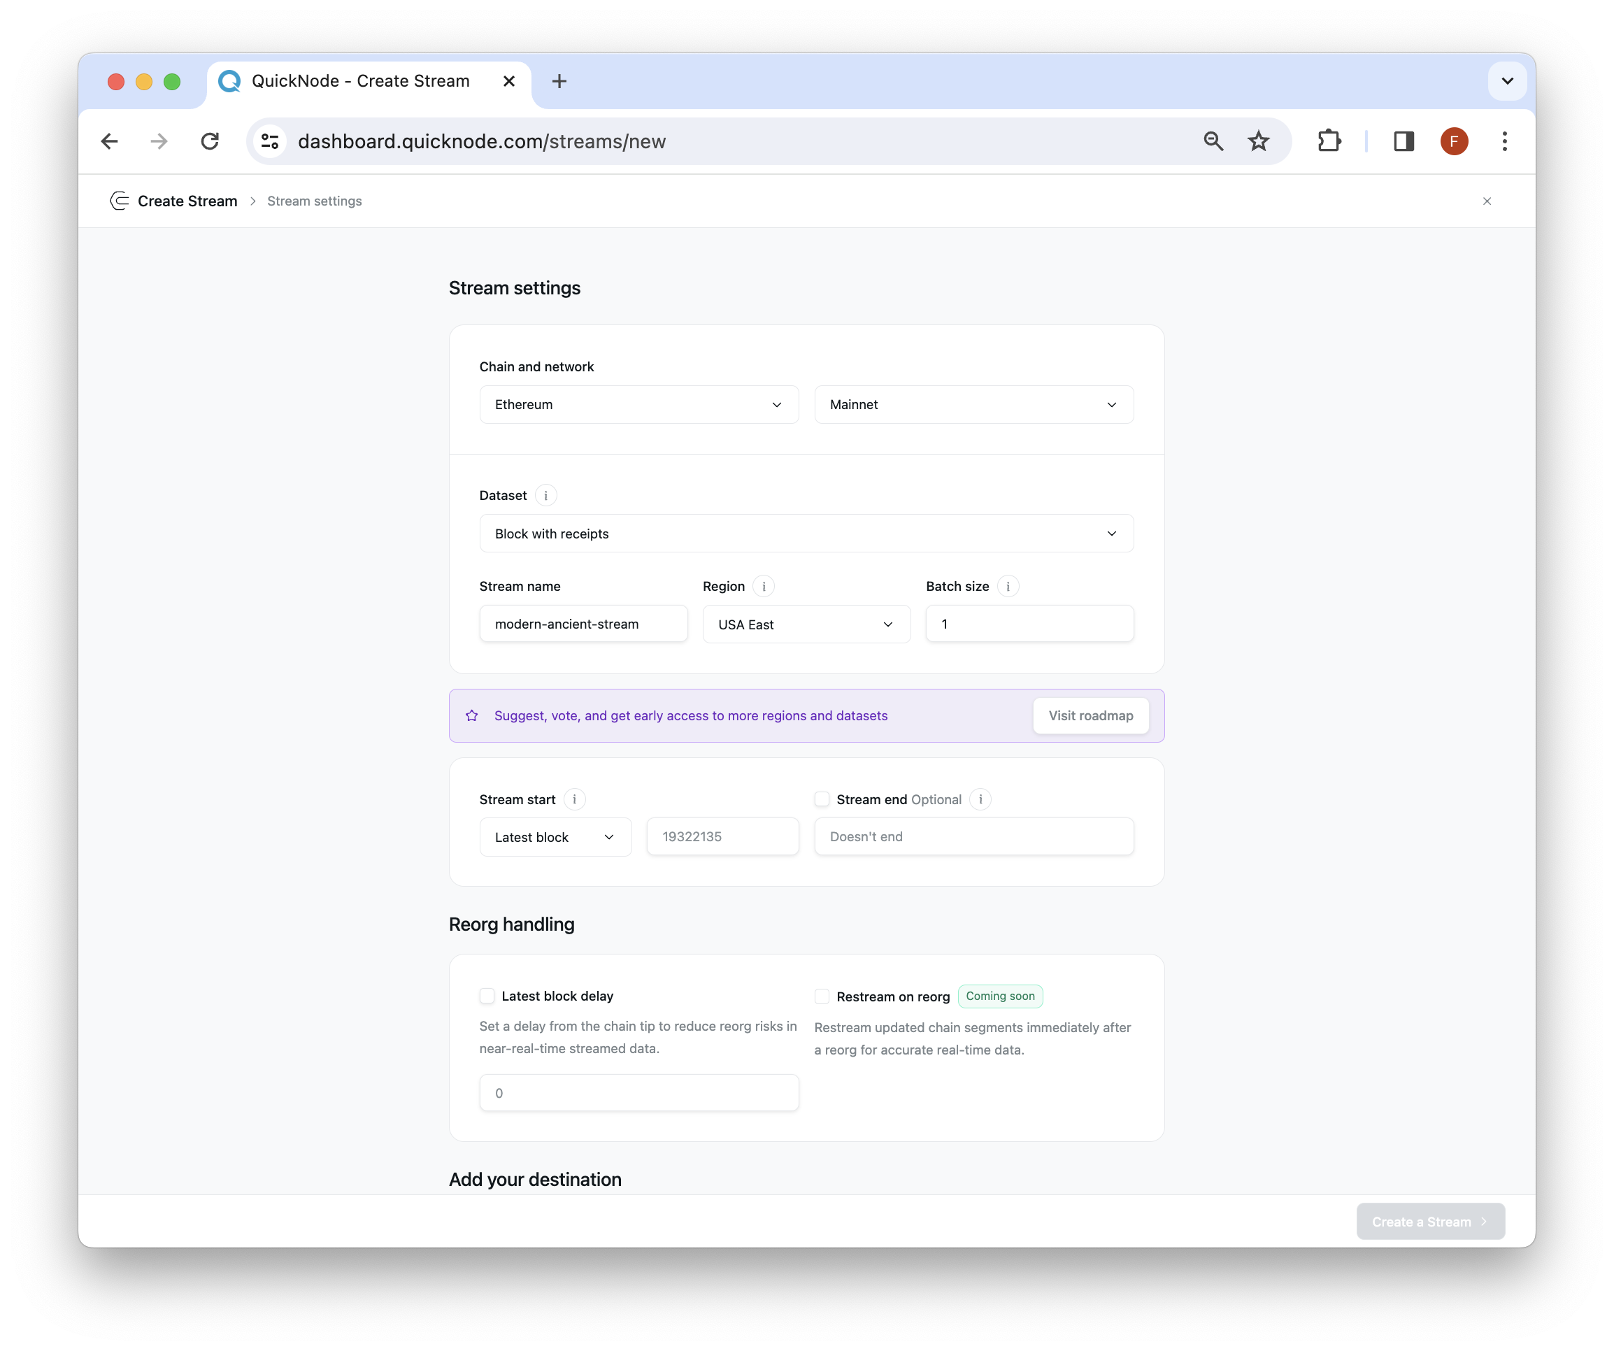
Task: Click the browser forward arrow
Action: [159, 141]
